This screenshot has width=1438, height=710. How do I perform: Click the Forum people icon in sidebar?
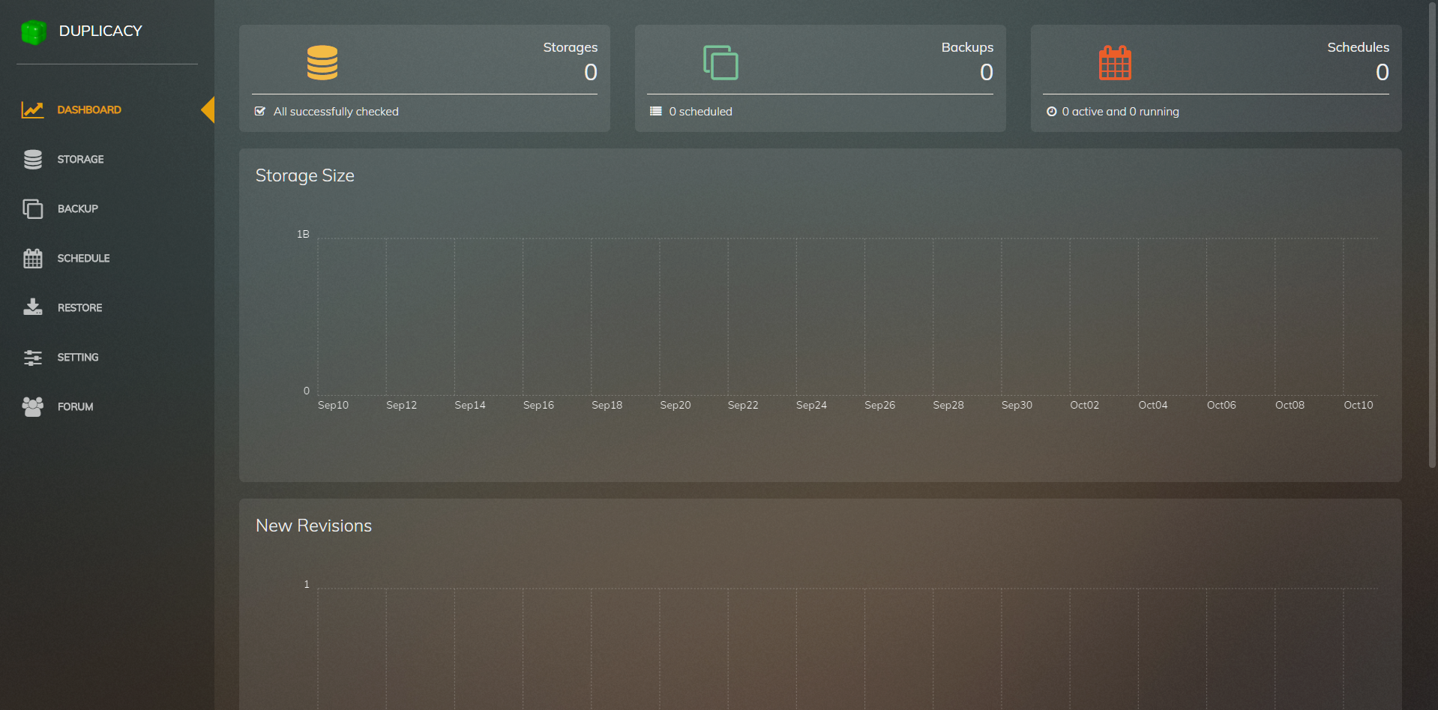[32, 406]
